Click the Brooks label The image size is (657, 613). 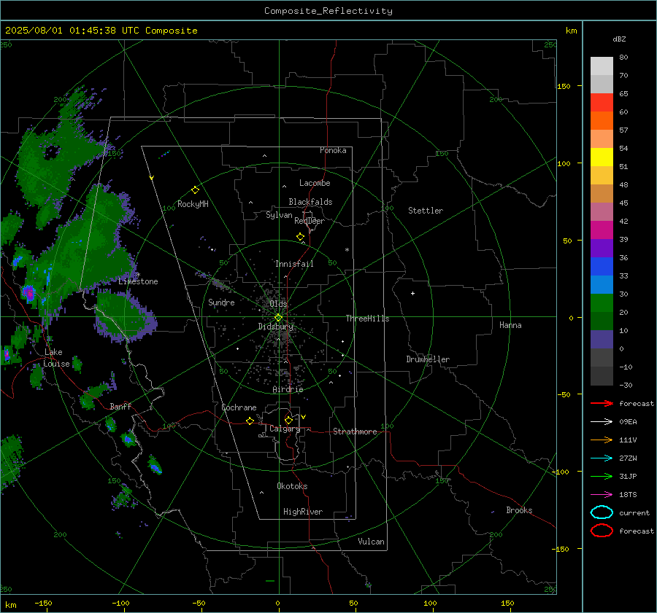[519, 510]
